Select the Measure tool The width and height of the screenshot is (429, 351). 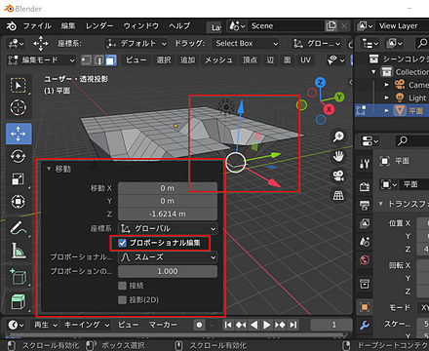(x=19, y=251)
